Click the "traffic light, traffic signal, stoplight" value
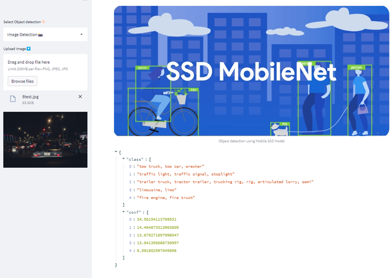 [x=186, y=174]
